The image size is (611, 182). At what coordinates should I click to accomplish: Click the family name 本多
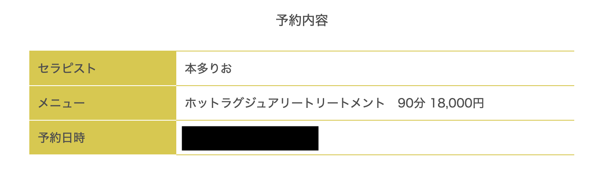click(x=197, y=68)
